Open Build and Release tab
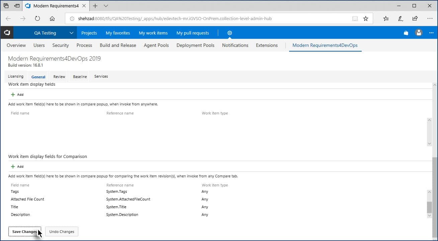Image resolution: width=438 pixels, height=241 pixels. click(118, 45)
